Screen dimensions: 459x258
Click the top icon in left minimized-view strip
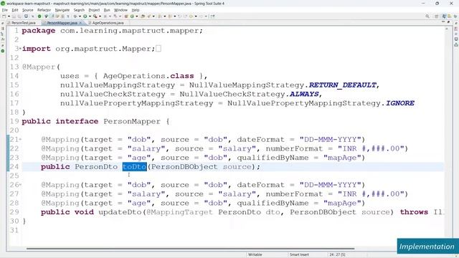(3, 23)
